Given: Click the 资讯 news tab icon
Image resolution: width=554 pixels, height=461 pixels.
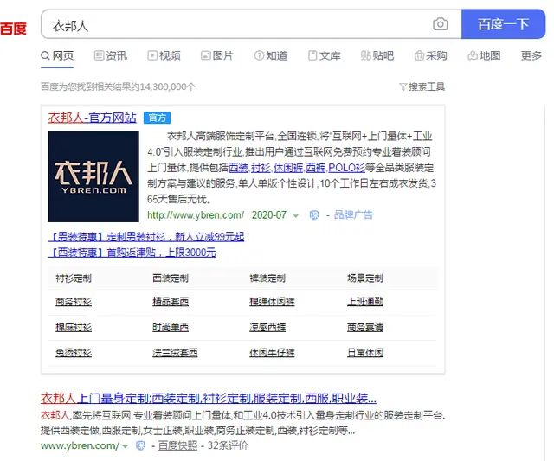Looking at the screenshot, I should pos(99,55).
